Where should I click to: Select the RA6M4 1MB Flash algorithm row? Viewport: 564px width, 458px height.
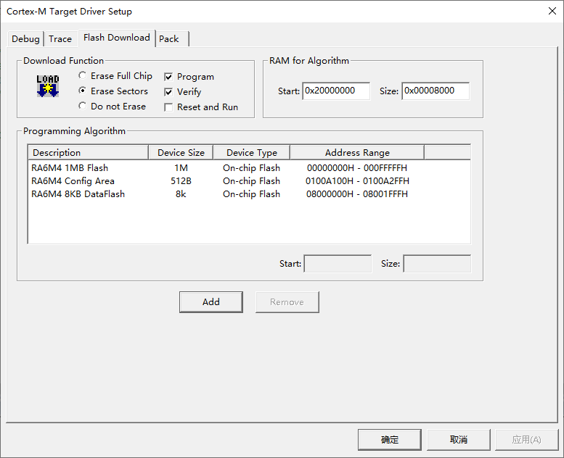[249, 167]
